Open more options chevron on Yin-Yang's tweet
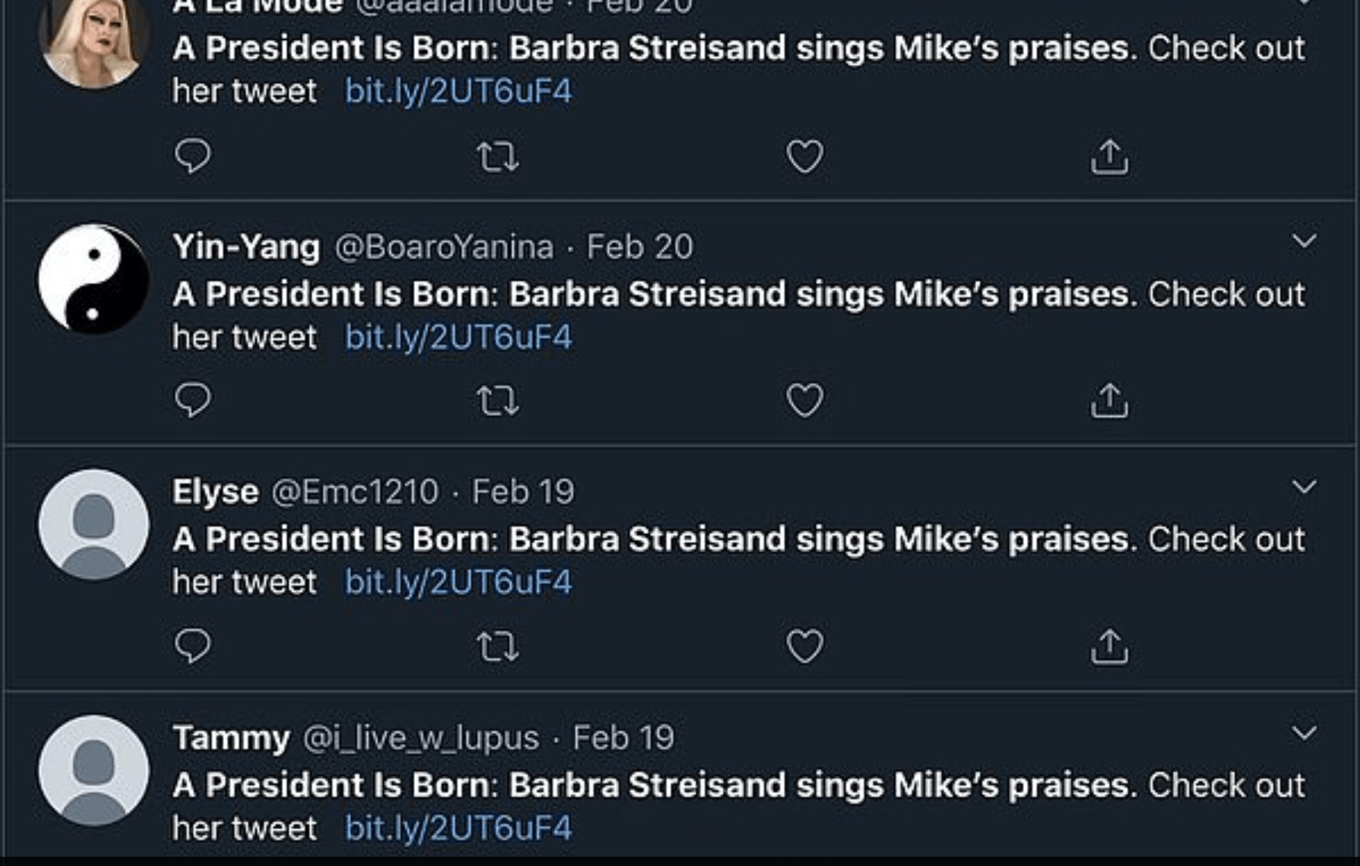Image resolution: width=1360 pixels, height=866 pixels. coord(1304,240)
